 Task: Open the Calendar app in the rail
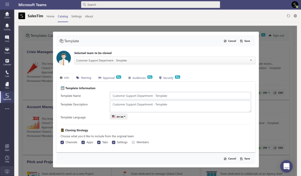click(x=7, y=62)
